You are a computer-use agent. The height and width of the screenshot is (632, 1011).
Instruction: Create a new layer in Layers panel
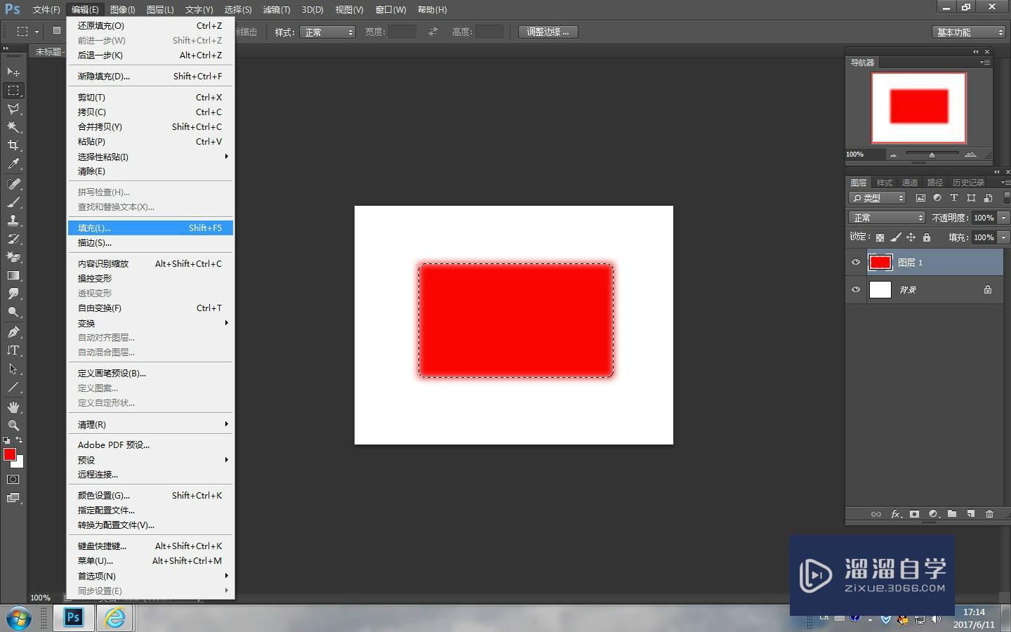pyautogui.click(x=970, y=514)
